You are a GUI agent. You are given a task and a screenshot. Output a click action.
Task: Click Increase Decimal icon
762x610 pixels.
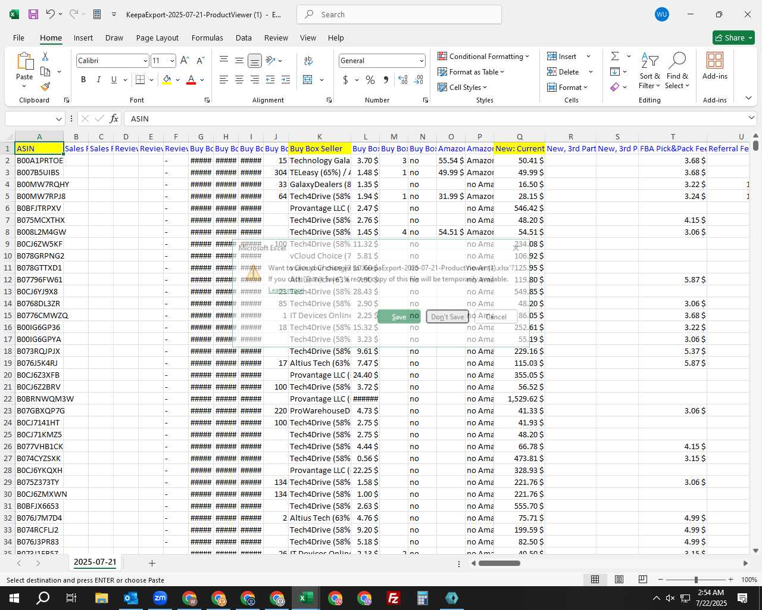(x=403, y=80)
